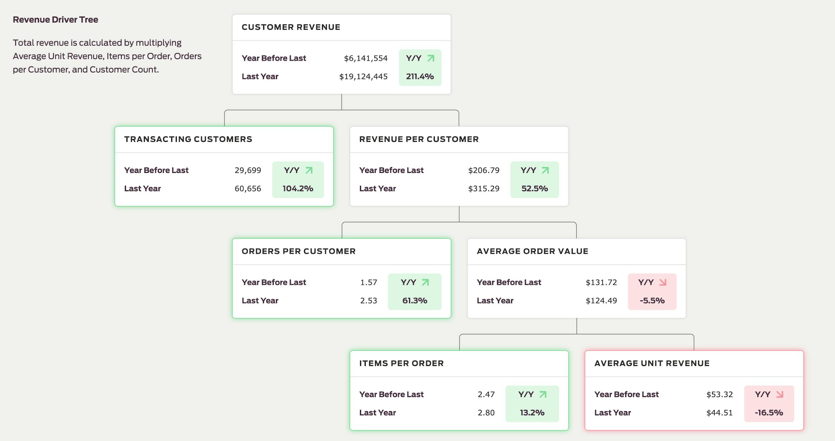Click Average Unit Revenue red down-arrow

point(780,394)
